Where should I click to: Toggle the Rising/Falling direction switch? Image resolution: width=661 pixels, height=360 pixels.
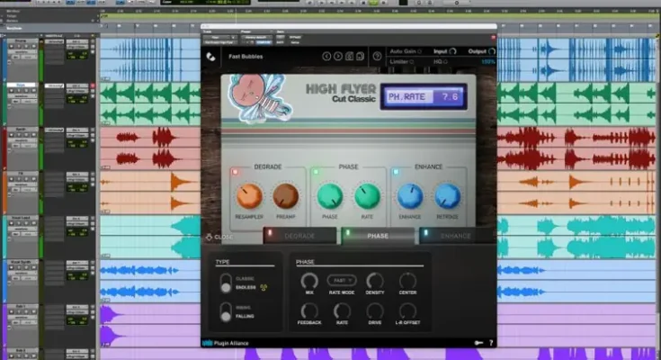[226, 312]
